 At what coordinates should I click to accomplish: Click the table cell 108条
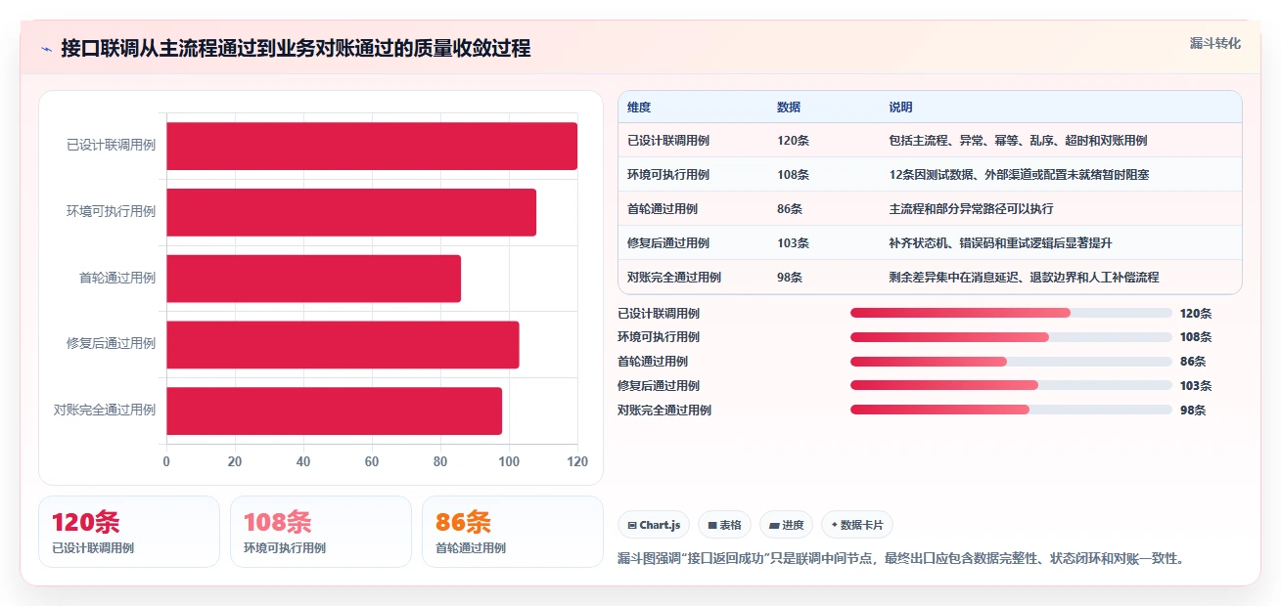coord(793,175)
